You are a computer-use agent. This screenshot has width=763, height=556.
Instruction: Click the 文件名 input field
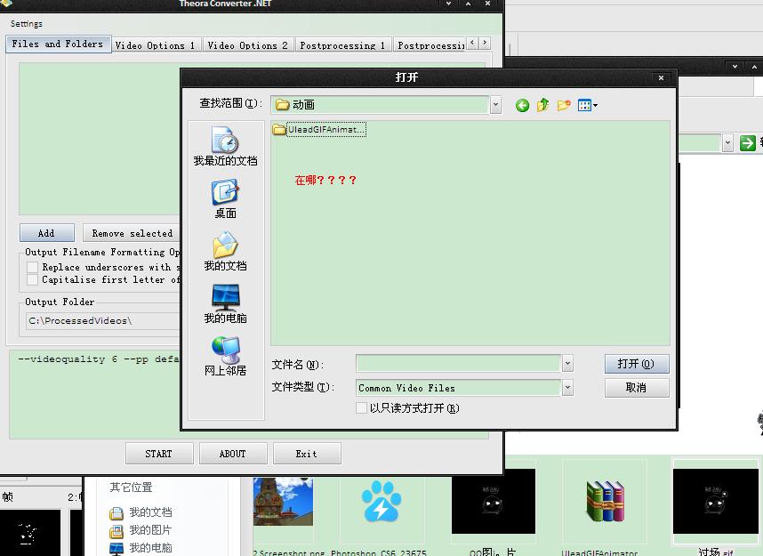point(458,363)
